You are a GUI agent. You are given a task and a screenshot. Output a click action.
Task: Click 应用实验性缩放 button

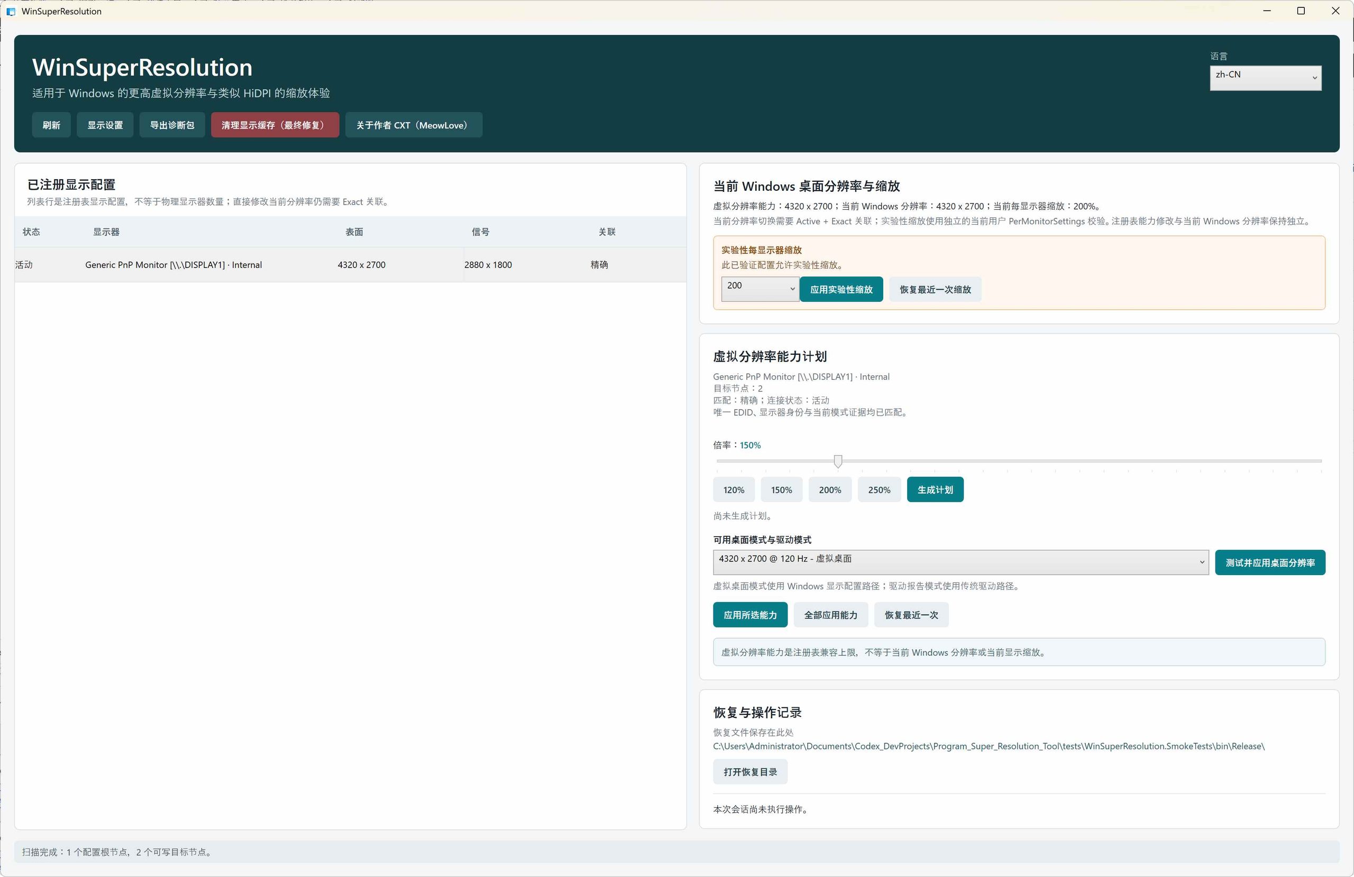tap(841, 290)
